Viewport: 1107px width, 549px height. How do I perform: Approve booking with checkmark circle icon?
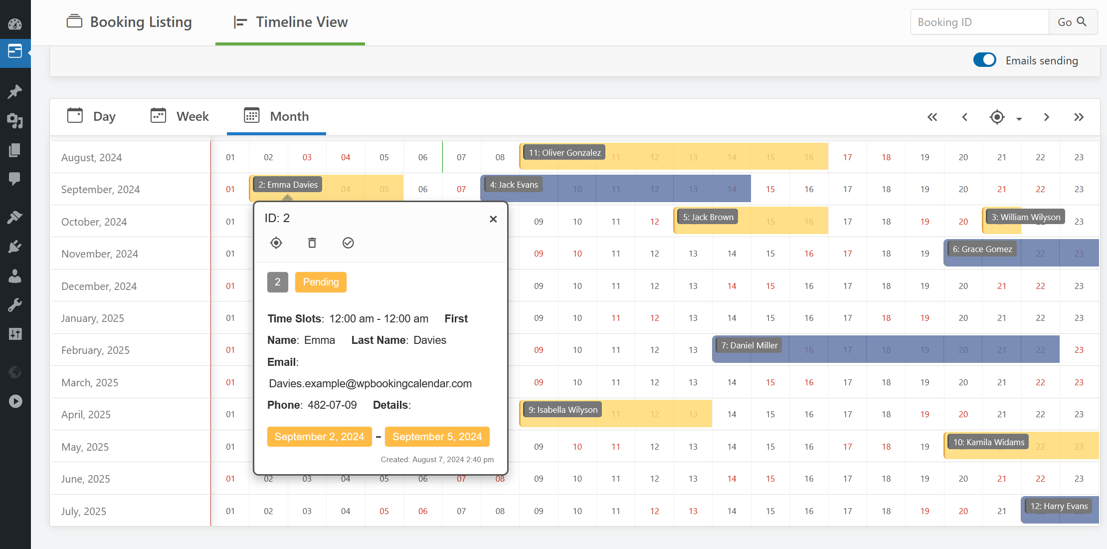point(348,243)
